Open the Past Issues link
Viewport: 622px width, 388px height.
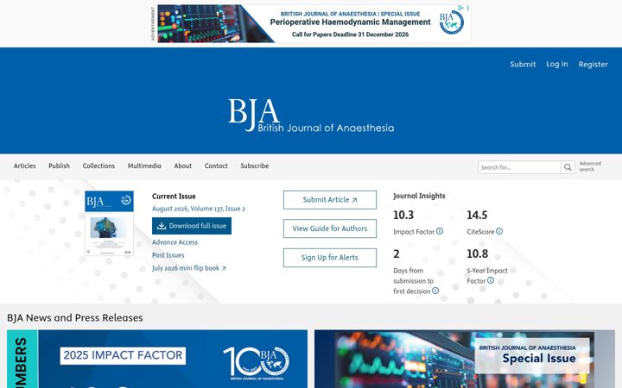[168, 255]
